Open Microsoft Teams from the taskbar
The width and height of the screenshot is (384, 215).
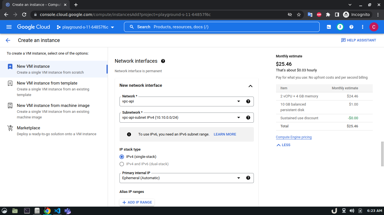67,211
